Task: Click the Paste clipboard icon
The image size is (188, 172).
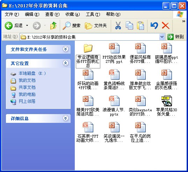Action: pos(140,26)
